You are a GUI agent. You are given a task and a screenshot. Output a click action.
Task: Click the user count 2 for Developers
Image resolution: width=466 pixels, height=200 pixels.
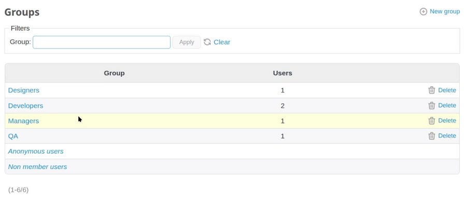coord(283,105)
